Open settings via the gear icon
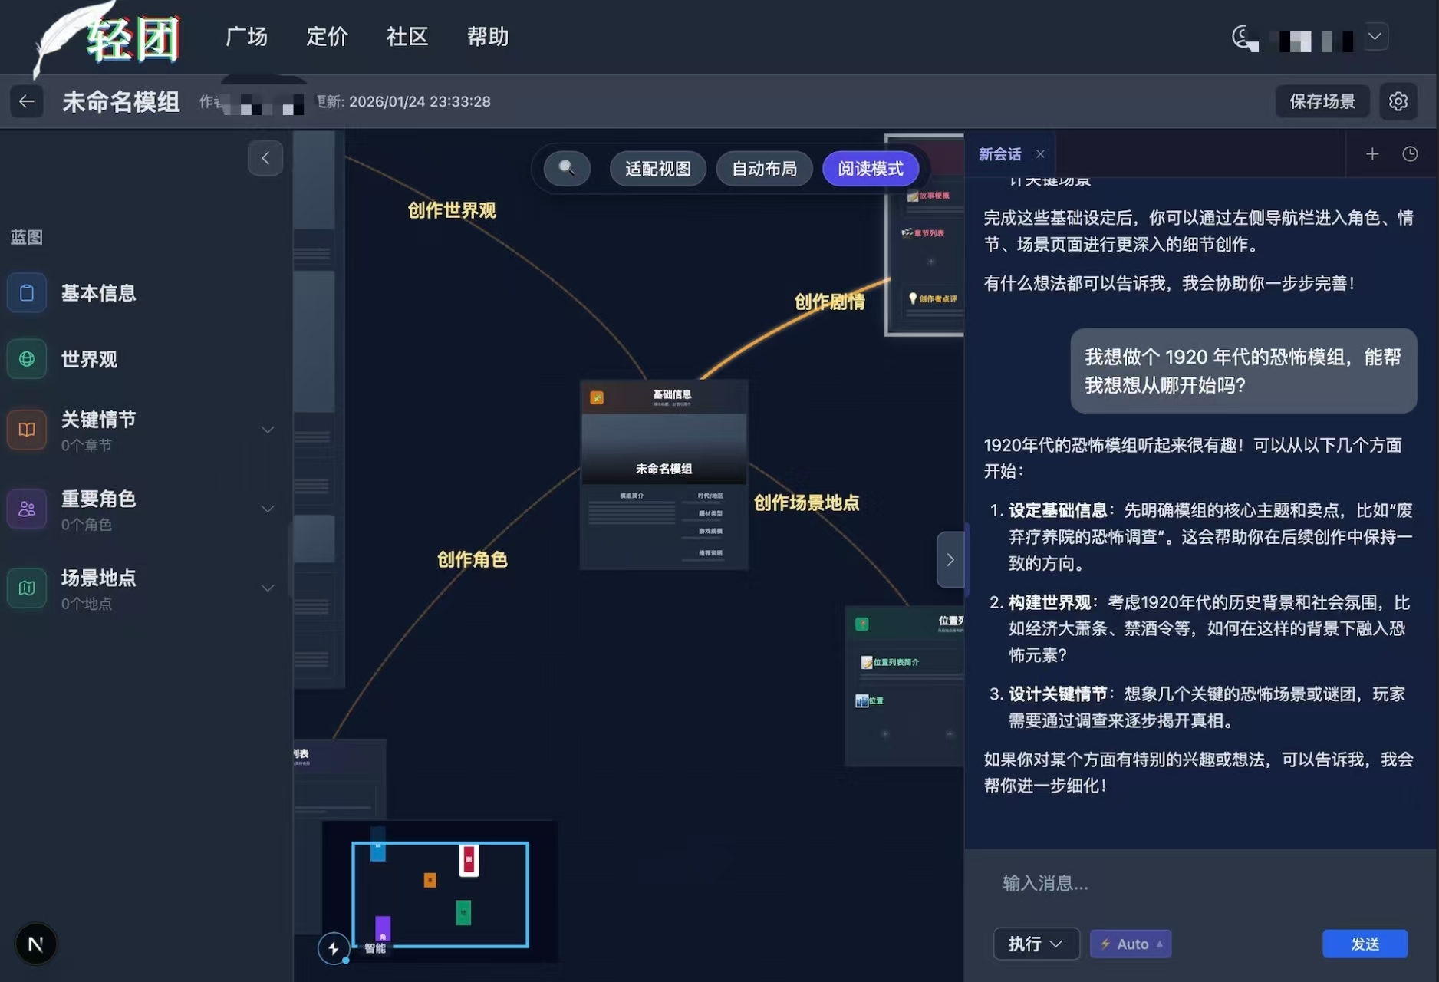 pos(1398,101)
